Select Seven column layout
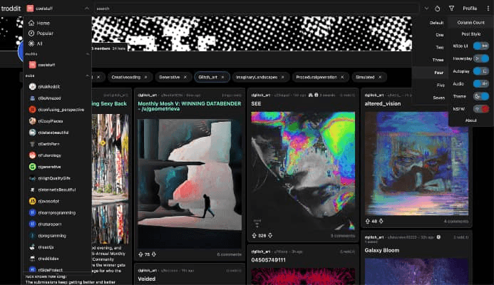This screenshot has width=494, height=285. click(438, 98)
